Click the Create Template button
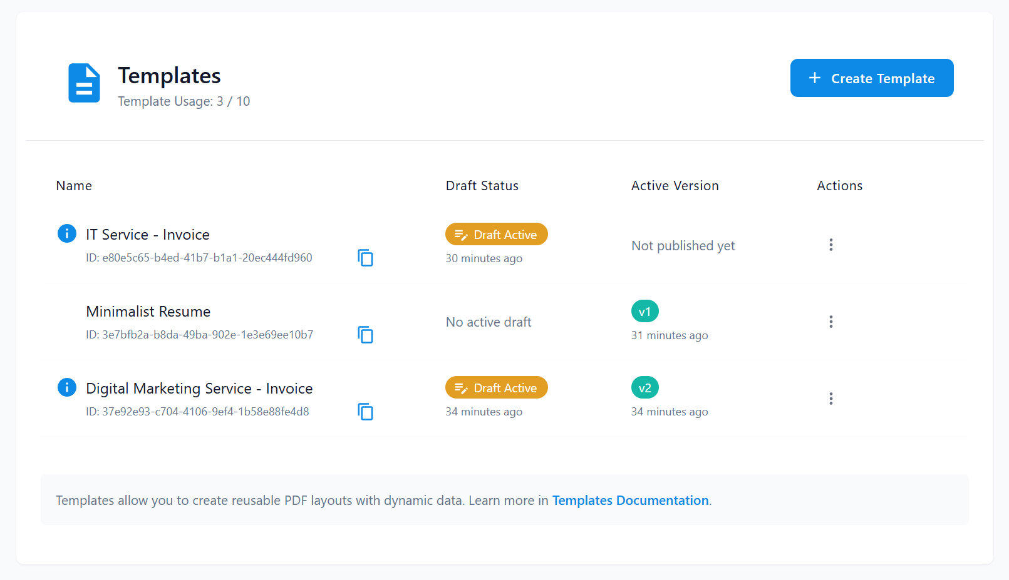 pos(871,78)
